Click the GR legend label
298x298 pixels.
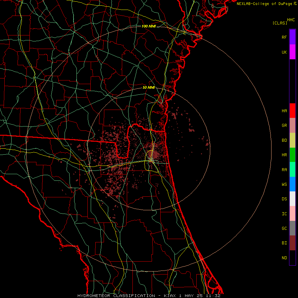[x=284, y=125]
